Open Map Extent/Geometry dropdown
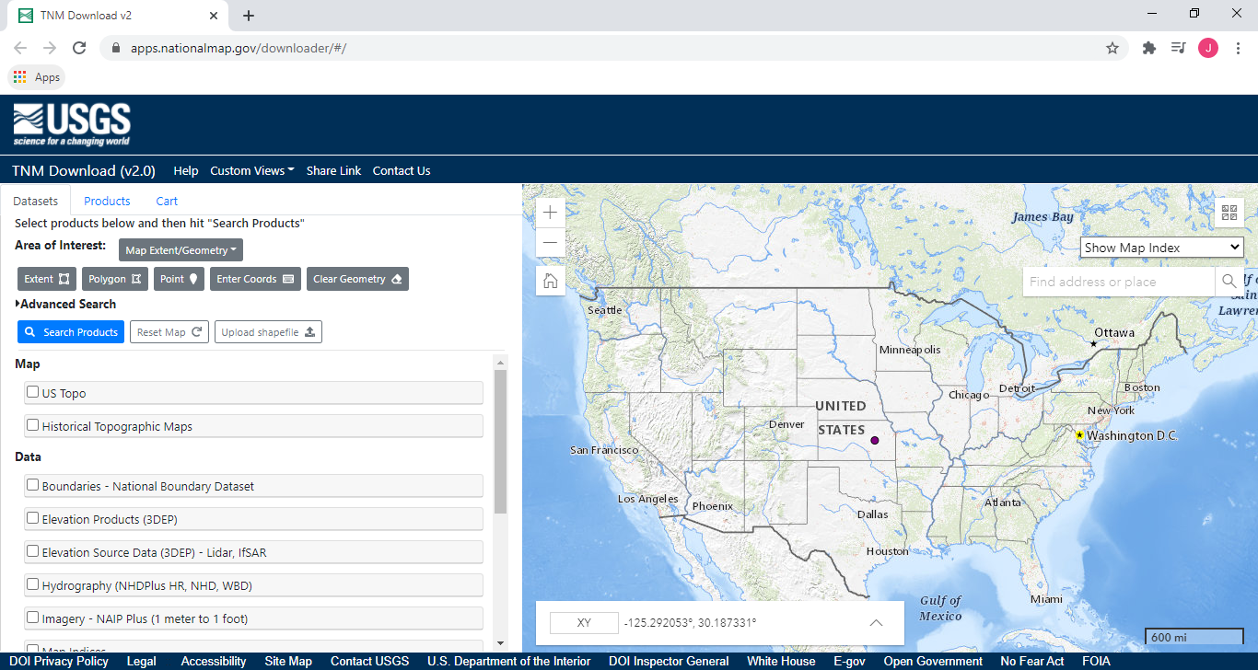 (x=181, y=250)
